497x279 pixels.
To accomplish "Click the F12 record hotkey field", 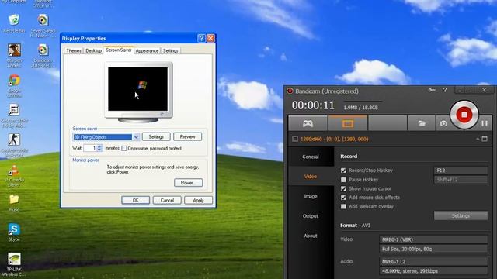I will coord(461,170).
